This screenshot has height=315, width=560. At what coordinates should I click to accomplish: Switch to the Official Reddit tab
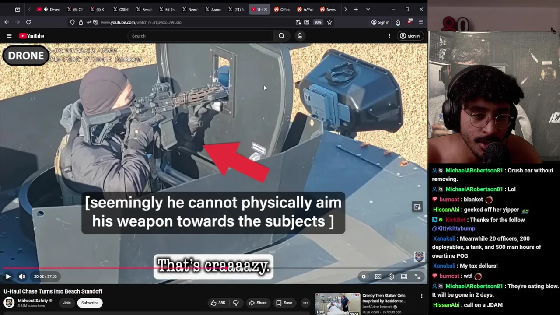point(282,9)
